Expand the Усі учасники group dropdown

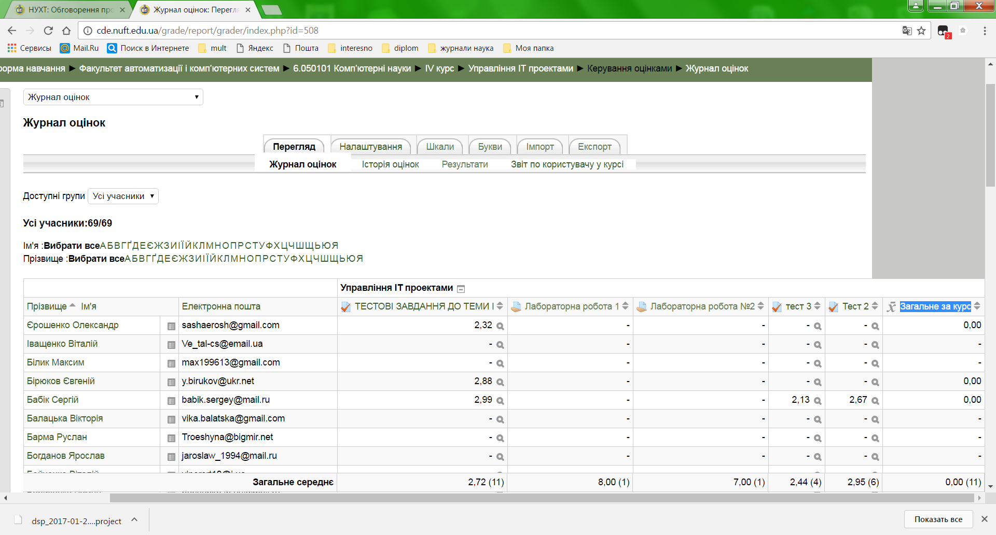(x=123, y=196)
